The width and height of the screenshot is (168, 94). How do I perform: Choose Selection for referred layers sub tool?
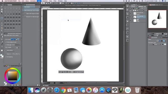click(x=31, y=16)
